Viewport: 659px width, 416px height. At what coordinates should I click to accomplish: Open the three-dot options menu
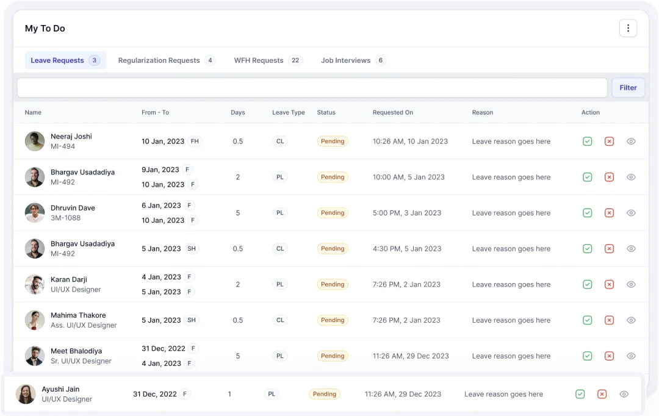click(628, 28)
